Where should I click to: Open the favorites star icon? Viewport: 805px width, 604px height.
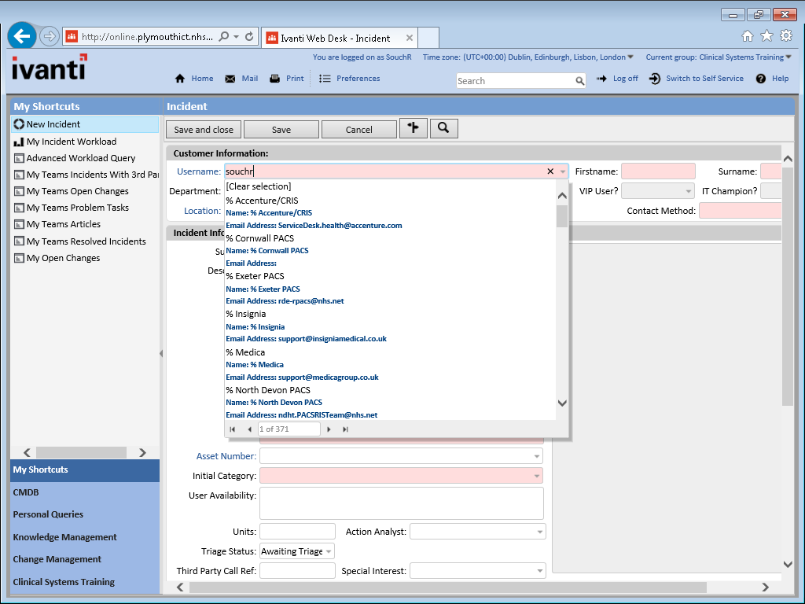pyautogui.click(x=766, y=36)
